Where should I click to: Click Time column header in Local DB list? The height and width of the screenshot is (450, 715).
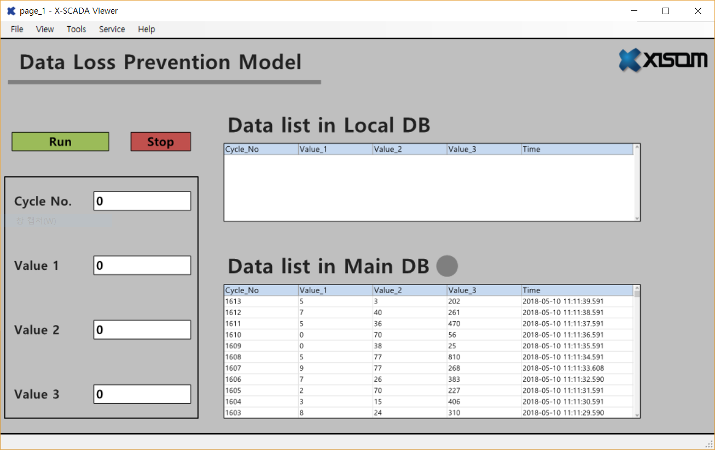click(577, 149)
